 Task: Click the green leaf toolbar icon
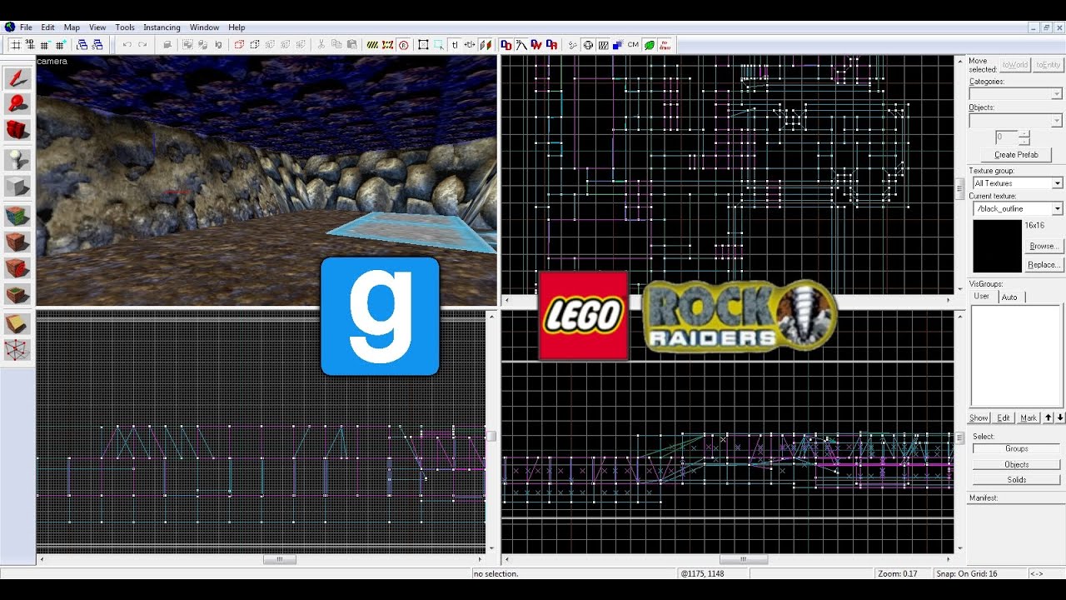[x=649, y=44]
